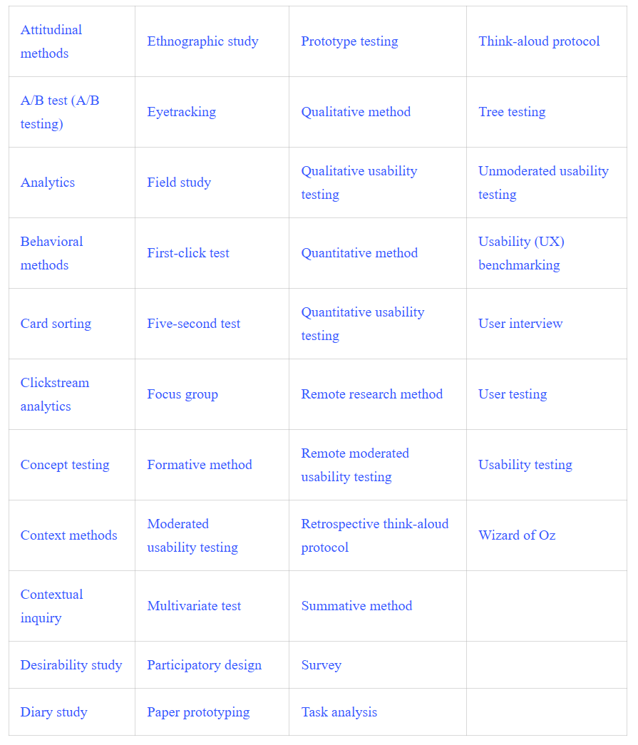Open the Tree testing link

tap(512, 112)
